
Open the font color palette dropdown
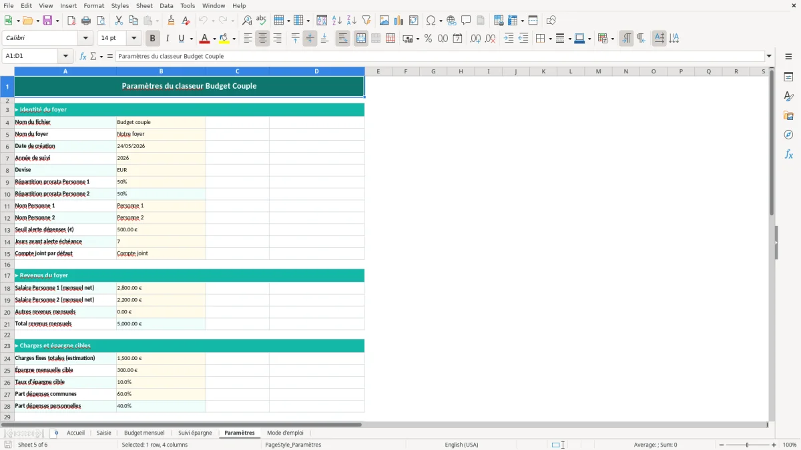[215, 39]
